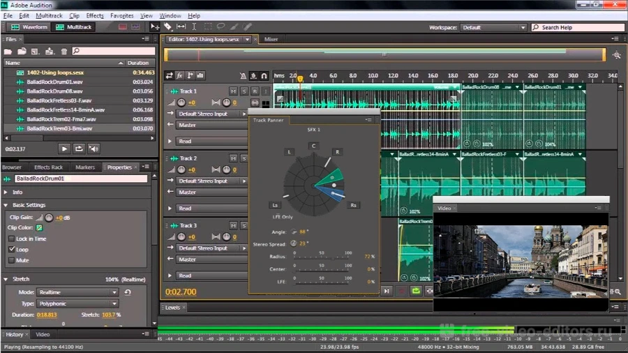Viewport: 628px width, 353px height.
Task: Mute Track 1 with M button
Action: pos(233,91)
